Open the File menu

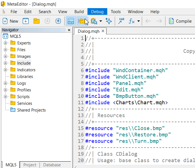pyautogui.click(x=14, y=12)
